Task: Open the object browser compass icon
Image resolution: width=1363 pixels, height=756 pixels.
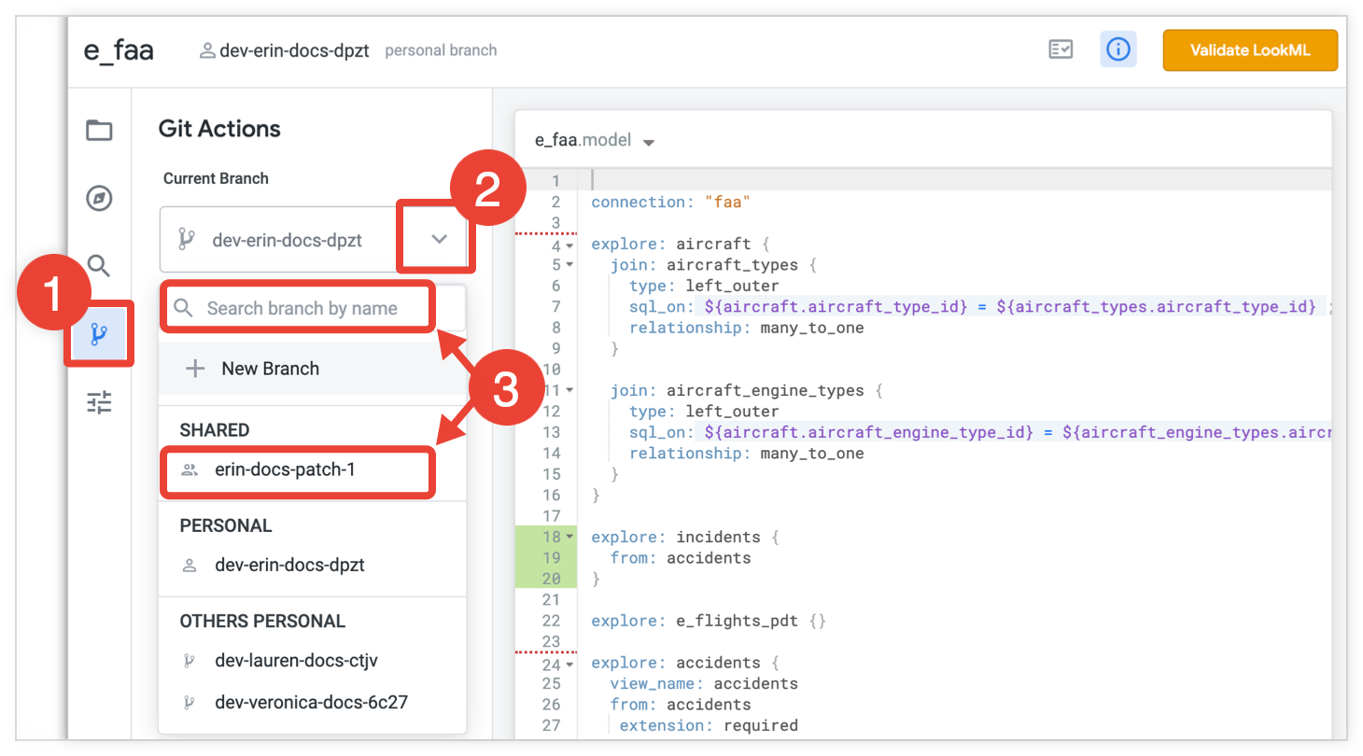Action: coord(99,198)
